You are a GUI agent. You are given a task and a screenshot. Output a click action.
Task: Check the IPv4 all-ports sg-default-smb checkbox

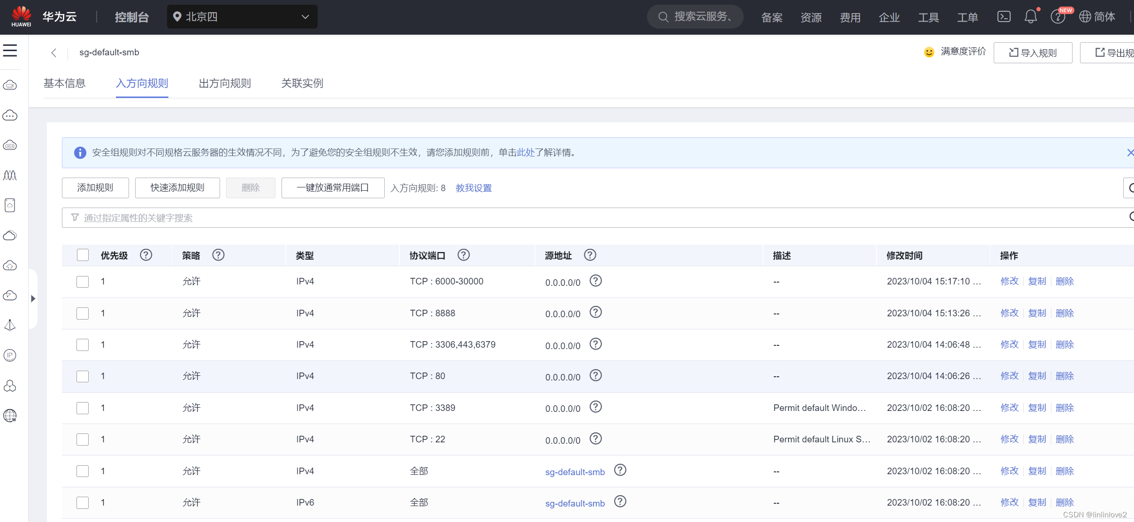point(83,471)
